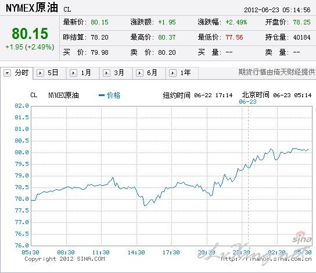Click Copyright 2012 SINA.COM text
Screen dimensions: 316x273
(x=64, y=259)
